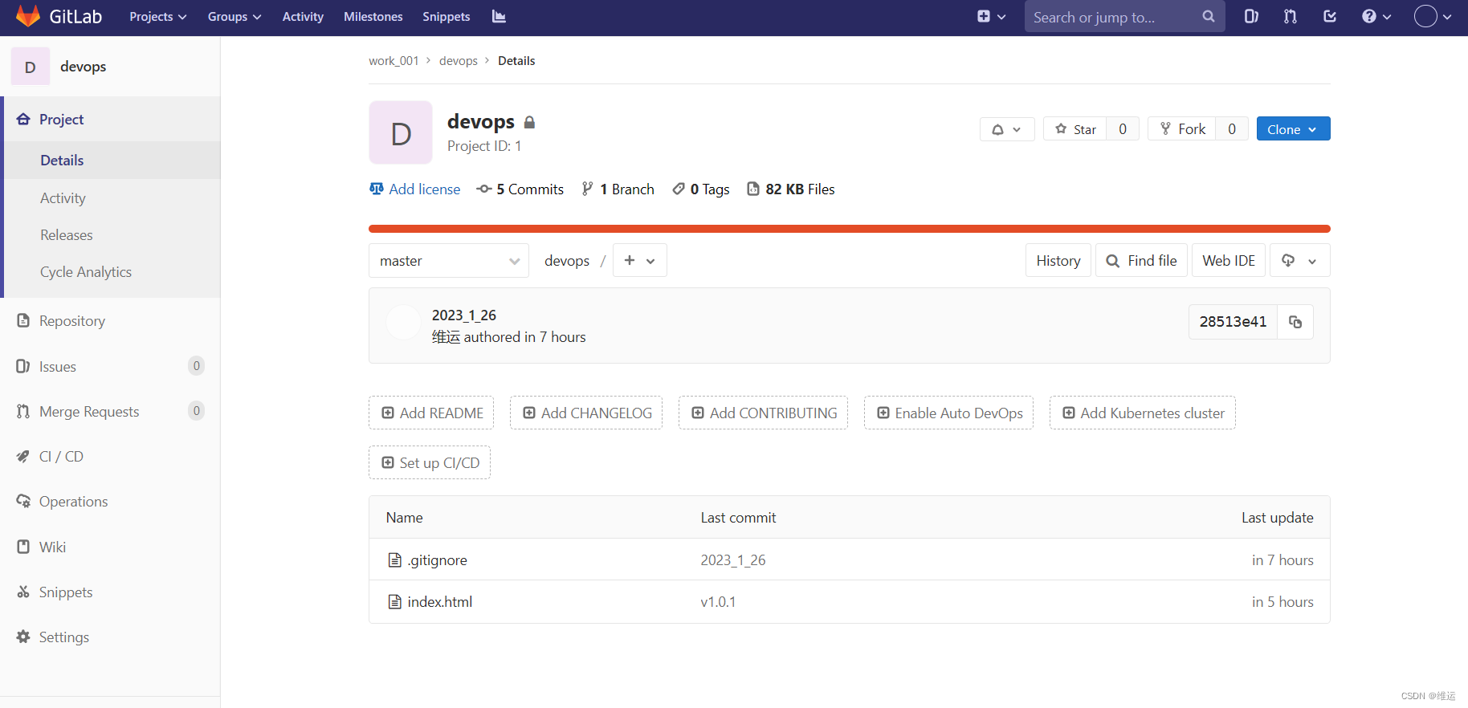This screenshot has width=1468, height=708.
Task: Expand the Groups menu
Action: (x=234, y=17)
